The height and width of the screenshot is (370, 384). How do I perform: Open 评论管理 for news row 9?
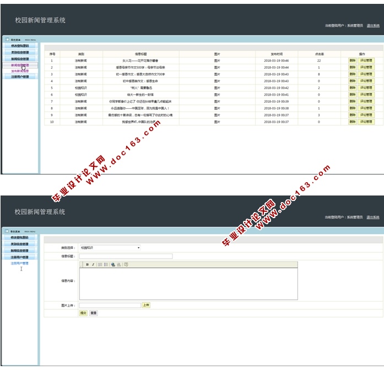coord(366,115)
